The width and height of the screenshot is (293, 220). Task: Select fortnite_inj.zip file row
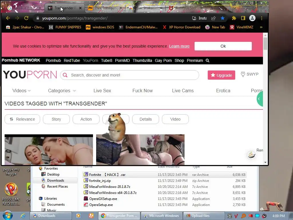tap(165, 181)
